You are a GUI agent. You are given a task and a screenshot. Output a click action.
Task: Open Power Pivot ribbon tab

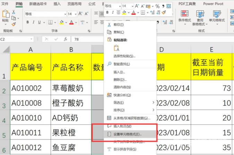point(213,4)
